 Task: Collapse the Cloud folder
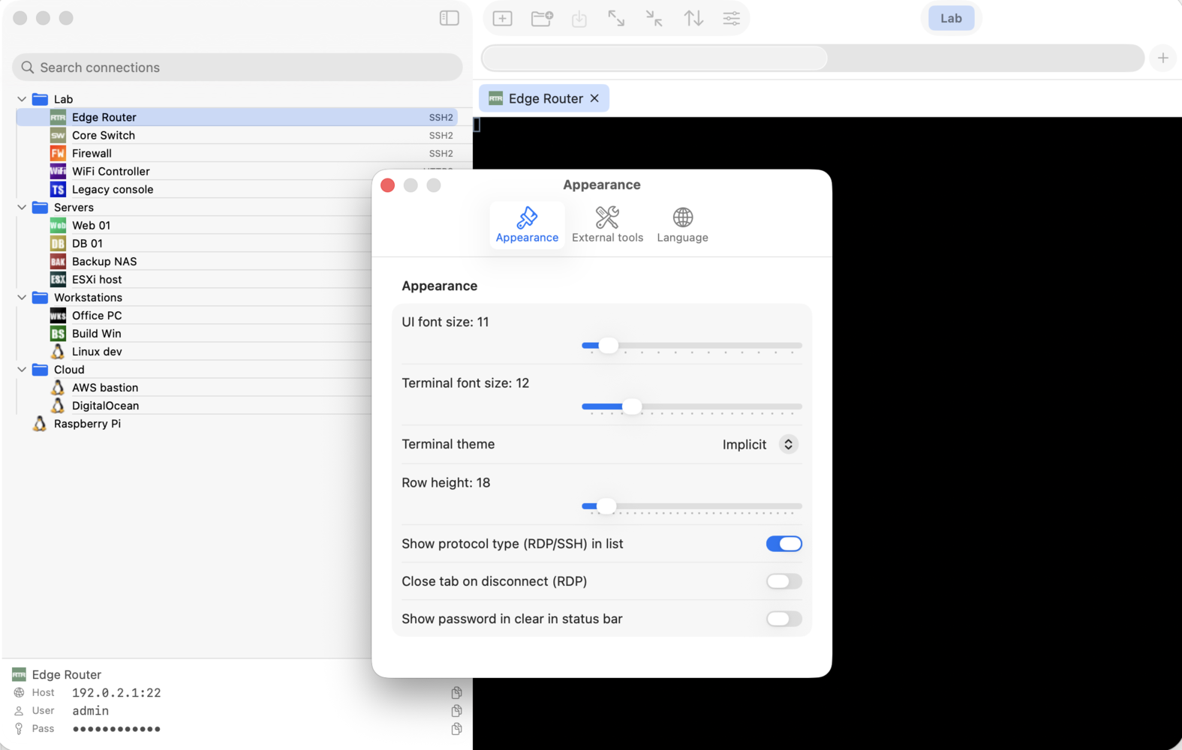(22, 369)
